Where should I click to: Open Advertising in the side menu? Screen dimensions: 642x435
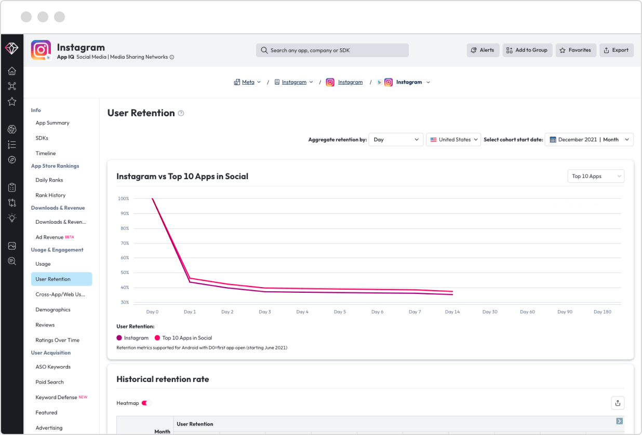point(49,428)
